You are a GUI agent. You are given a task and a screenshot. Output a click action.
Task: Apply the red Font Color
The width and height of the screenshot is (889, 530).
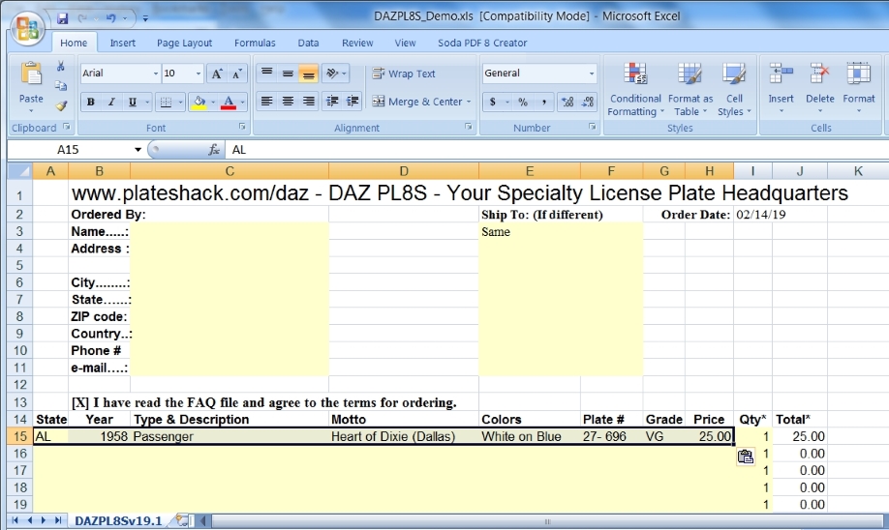tap(229, 102)
